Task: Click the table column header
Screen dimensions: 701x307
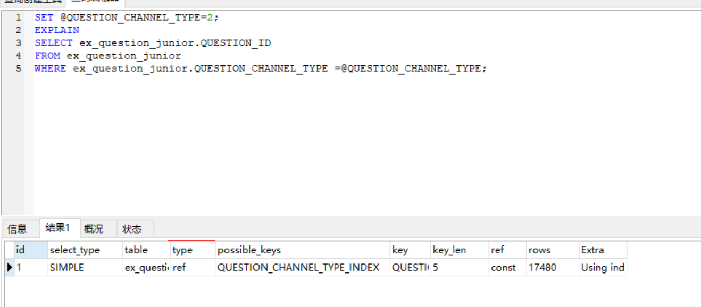Action: (146, 250)
